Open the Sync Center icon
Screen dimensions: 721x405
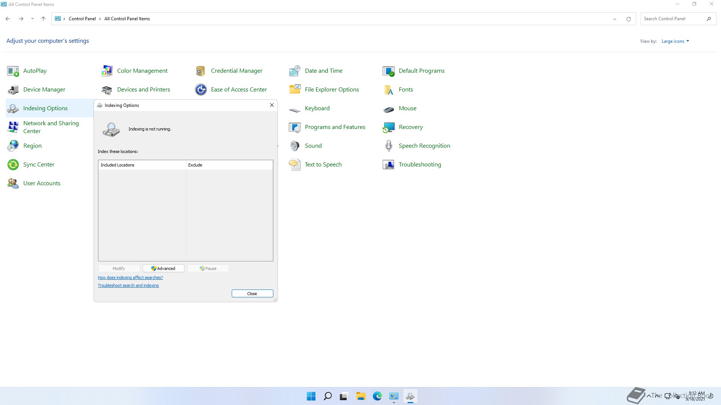13,165
